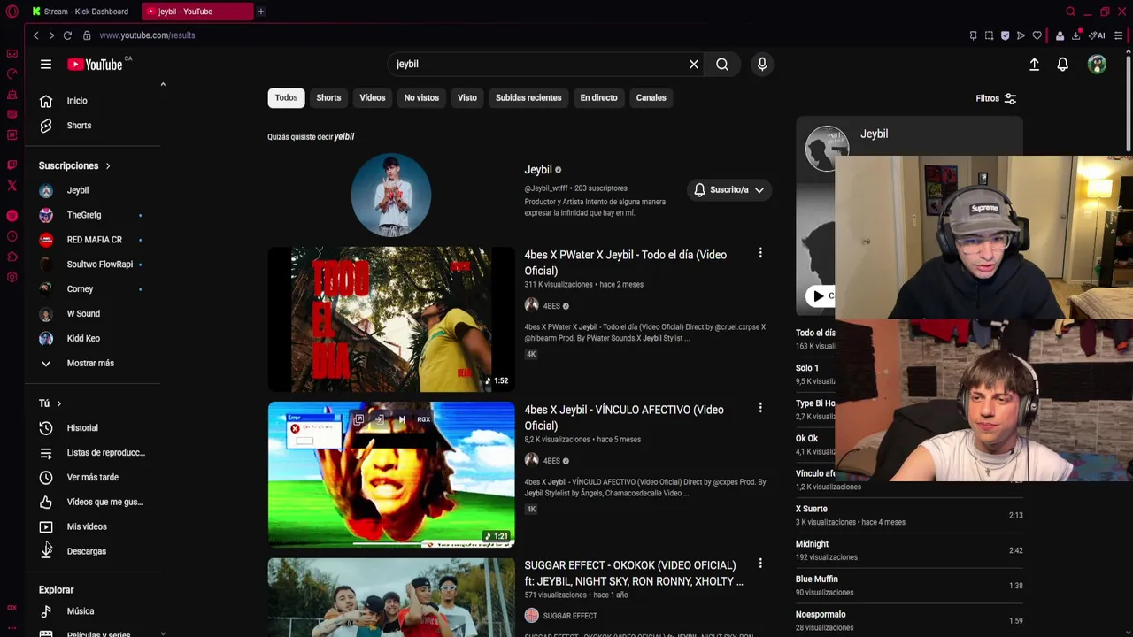Open RED MAFIA CR subscription channel
This screenshot has width=1133, height=637.
(91, 240)
